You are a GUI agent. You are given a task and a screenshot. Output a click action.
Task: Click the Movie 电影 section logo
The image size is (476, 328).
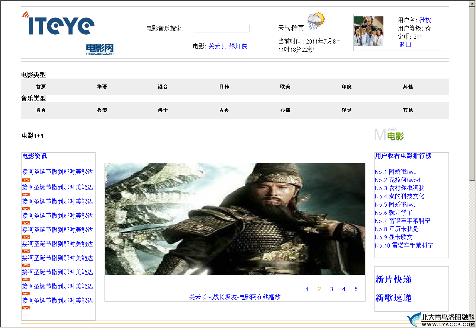click(x=389, y=135)
